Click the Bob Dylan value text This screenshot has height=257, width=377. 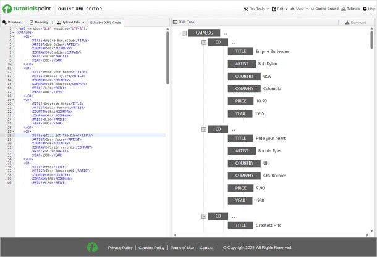click(x=268, y=64)
